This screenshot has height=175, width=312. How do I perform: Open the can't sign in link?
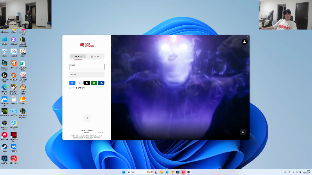87,130
